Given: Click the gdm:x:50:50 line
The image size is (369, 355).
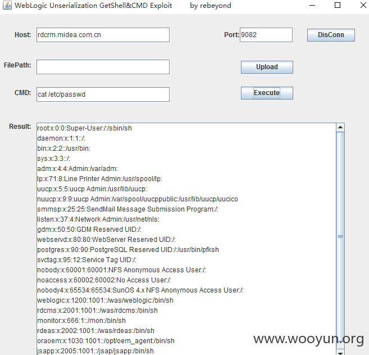Looking at the screenshot, I should 89,230.
